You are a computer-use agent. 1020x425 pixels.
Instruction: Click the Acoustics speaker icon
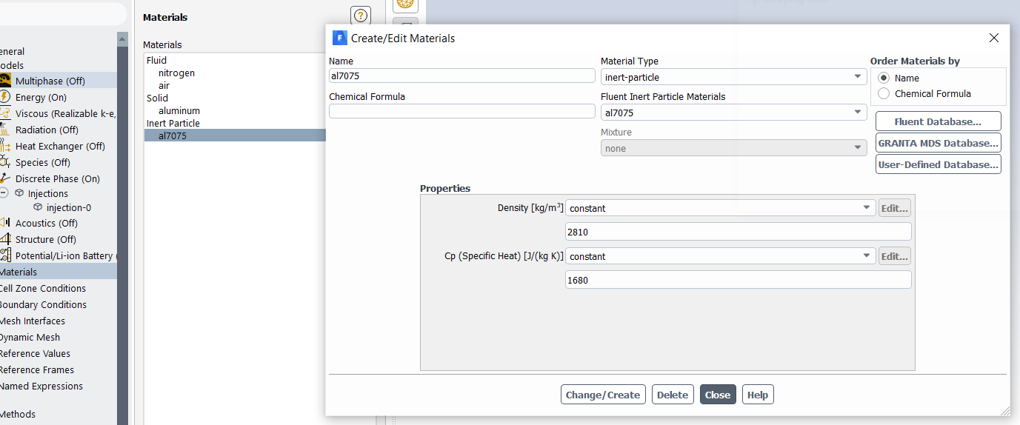5,223
